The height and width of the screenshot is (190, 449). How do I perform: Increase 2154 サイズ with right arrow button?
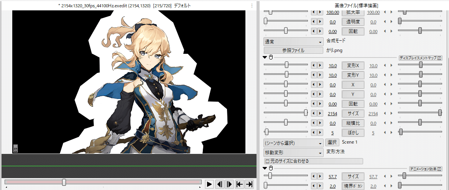coord(320,114)
